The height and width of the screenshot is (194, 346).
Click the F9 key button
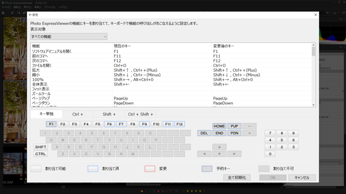[x=144, y=124]
